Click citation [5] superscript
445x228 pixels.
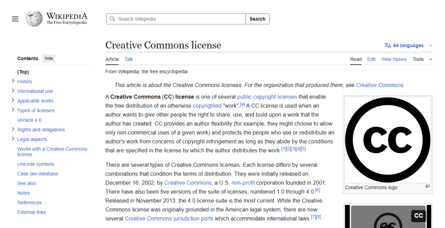coord(303,149)
